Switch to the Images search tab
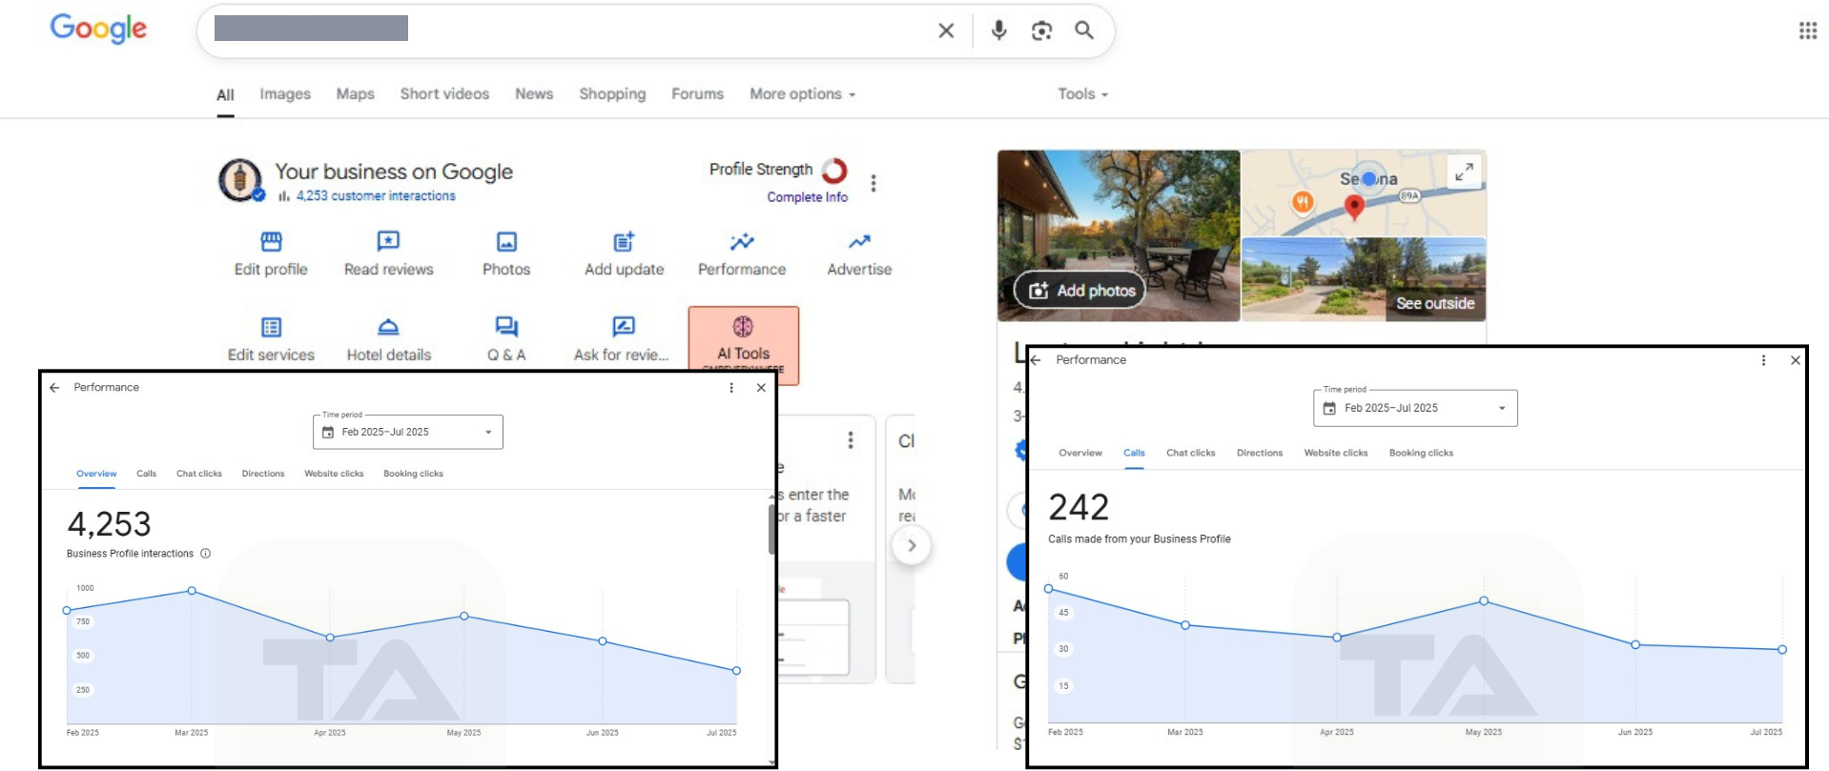Screen dimensions: 1829x771 [285, 94]
